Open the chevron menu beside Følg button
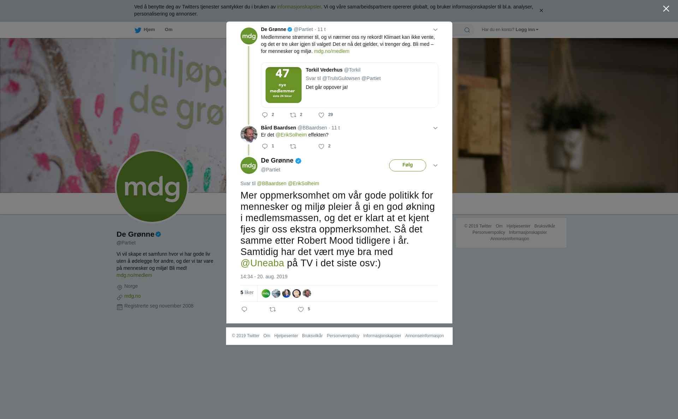 [435, 165]
